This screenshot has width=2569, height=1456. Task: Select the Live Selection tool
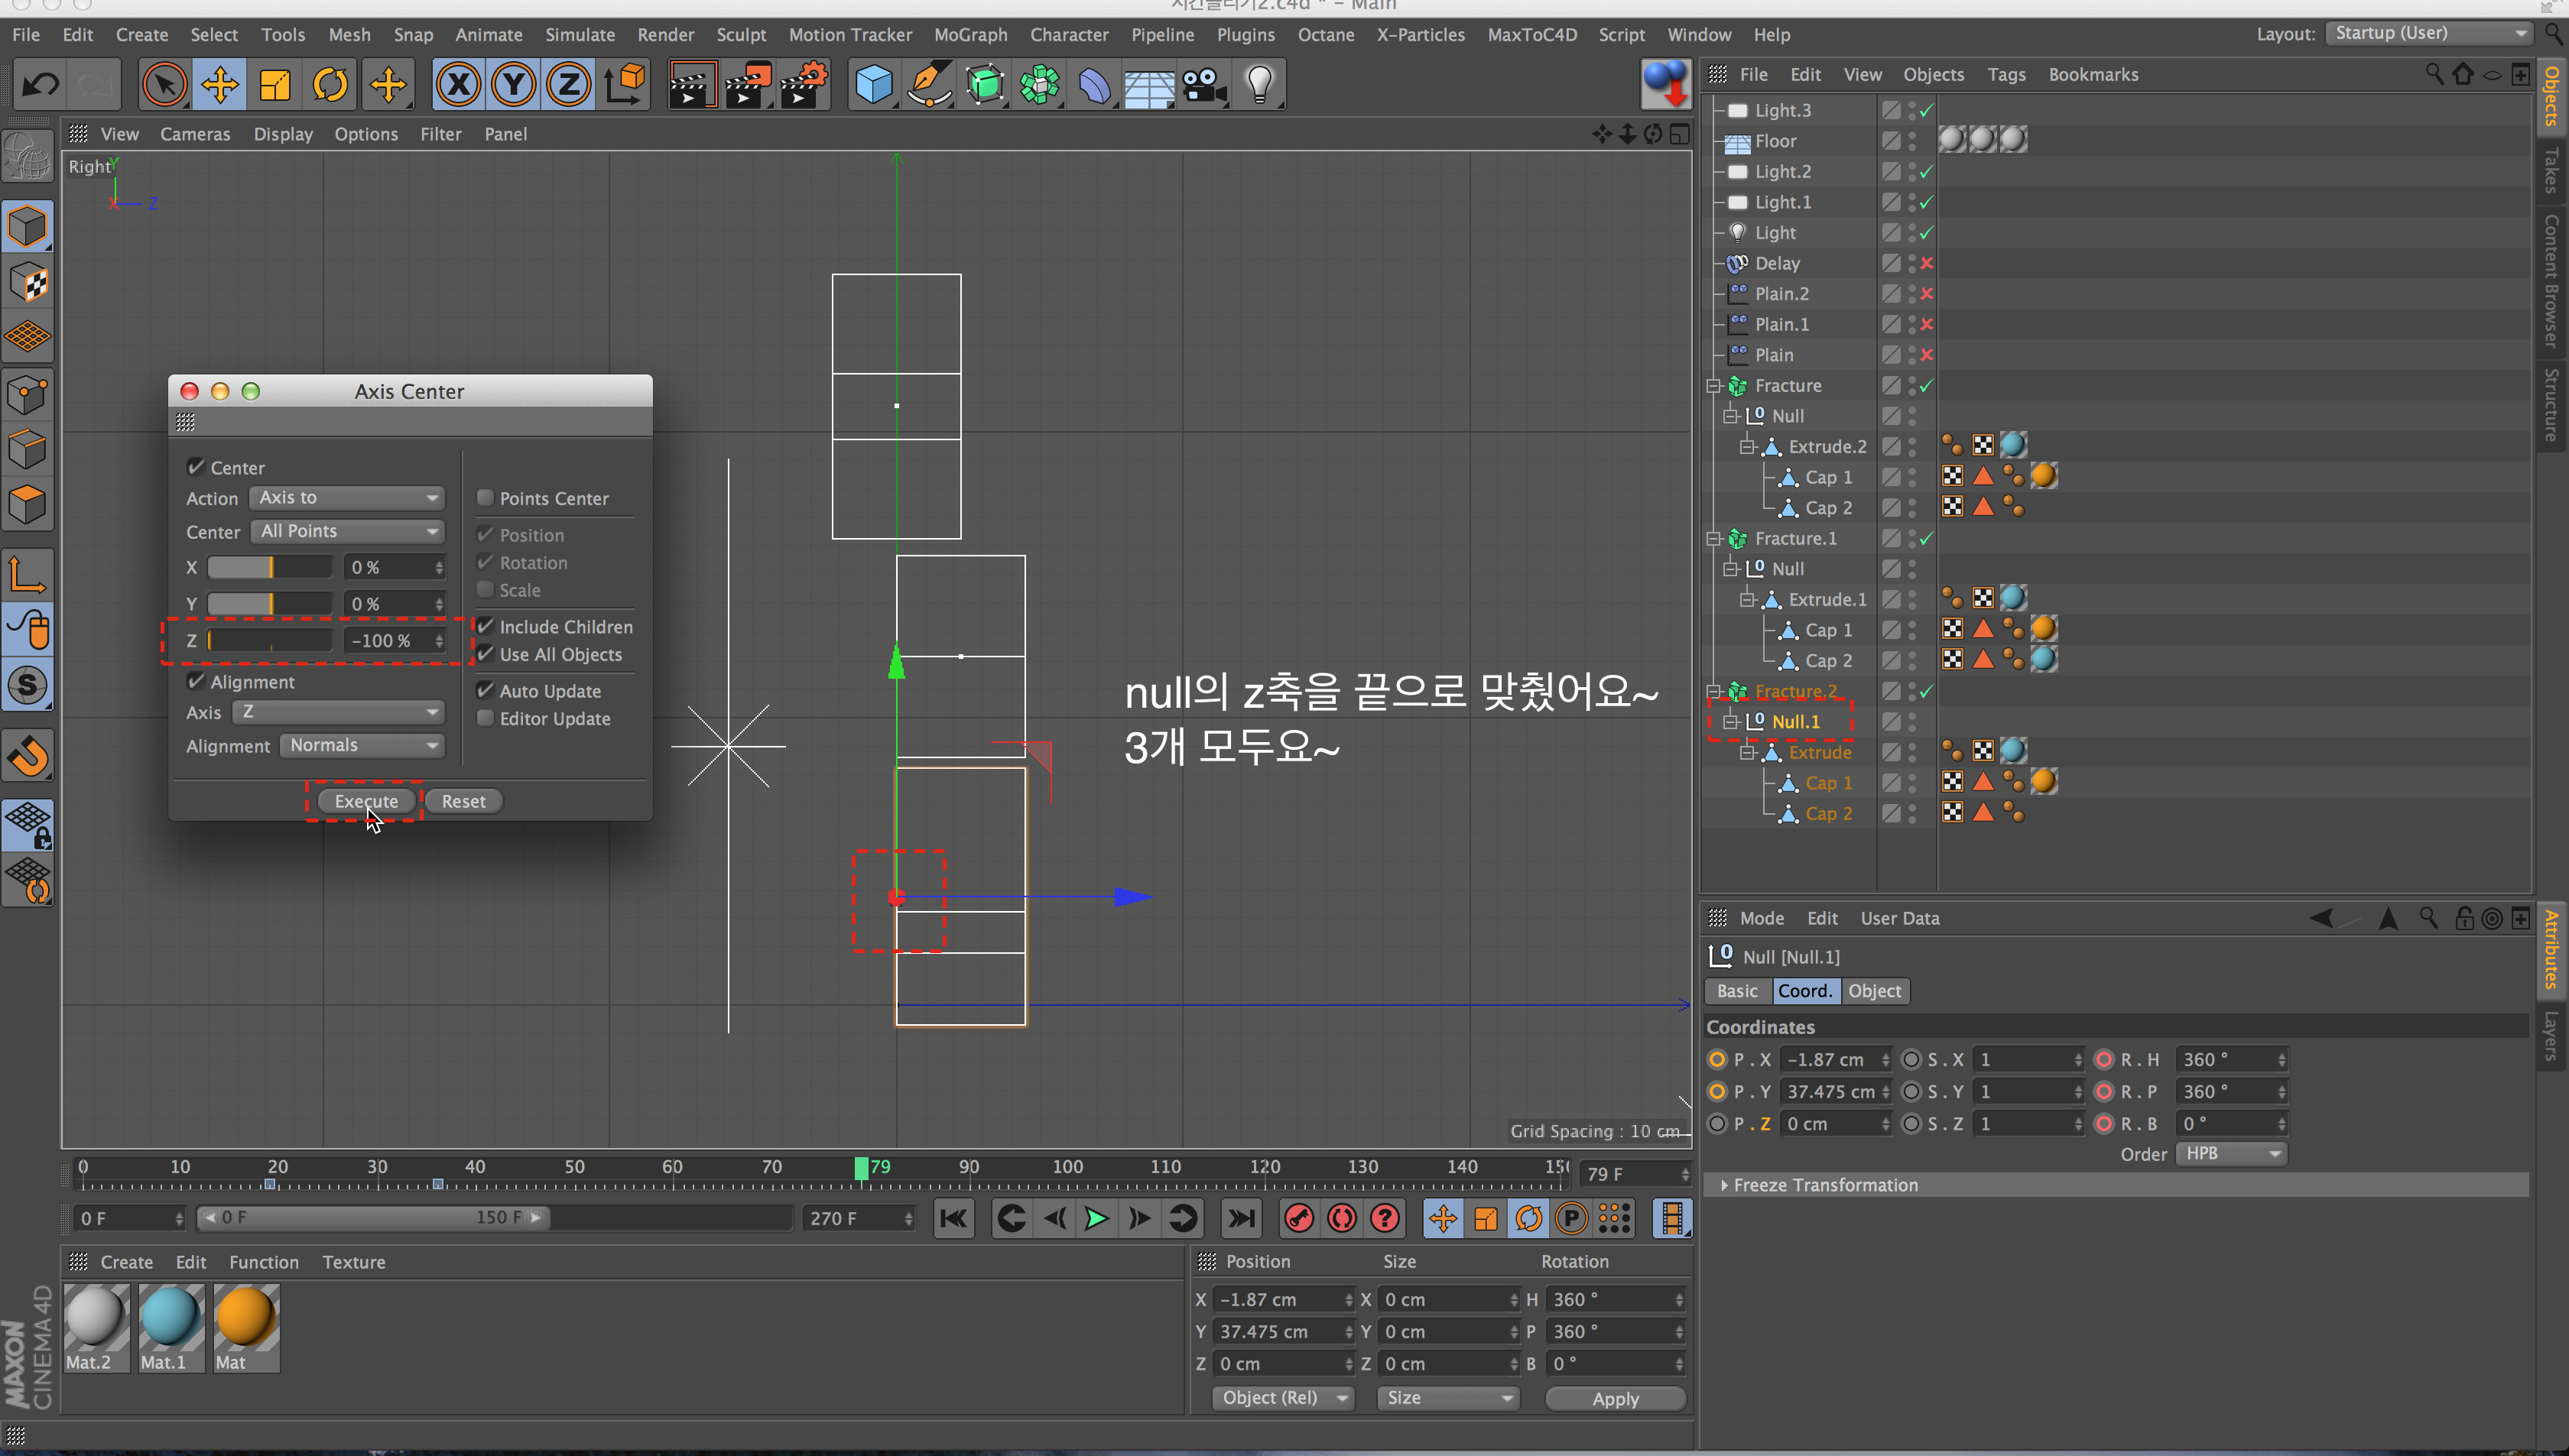164,85
